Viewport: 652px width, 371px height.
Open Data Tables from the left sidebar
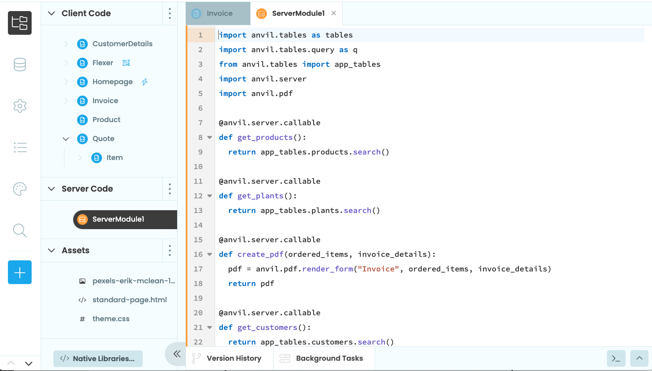point(20,64)
